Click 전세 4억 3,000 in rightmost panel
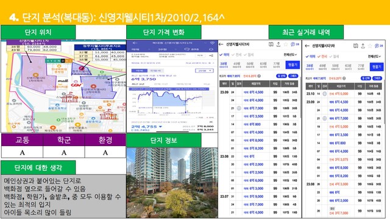Viewport: 390px width, 219px height. point(339,184)
